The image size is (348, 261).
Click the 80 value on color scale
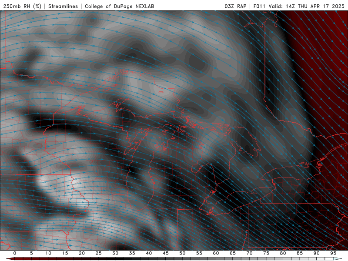pos(283,253)
